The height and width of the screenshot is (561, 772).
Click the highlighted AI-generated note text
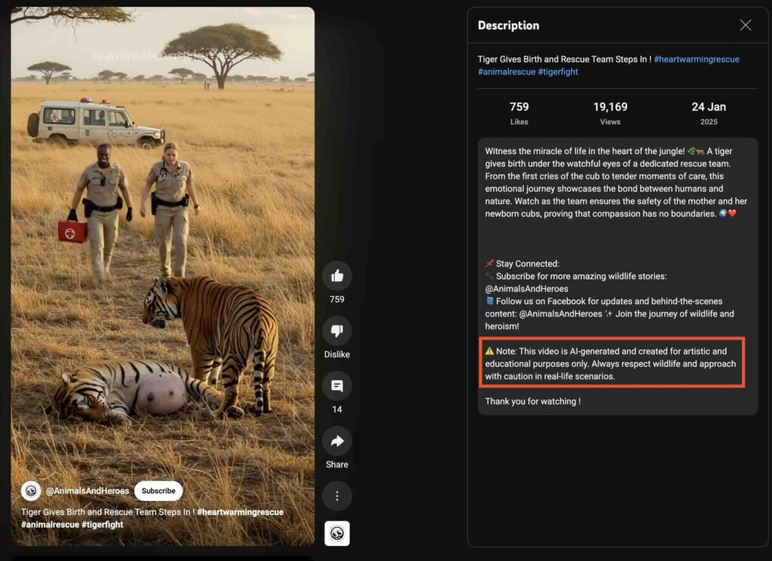[611, 364]
